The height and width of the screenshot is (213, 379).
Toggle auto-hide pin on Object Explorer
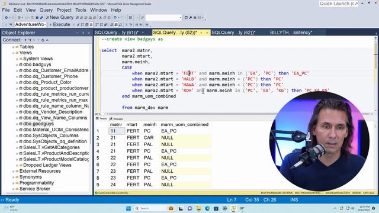coord(83,33)
